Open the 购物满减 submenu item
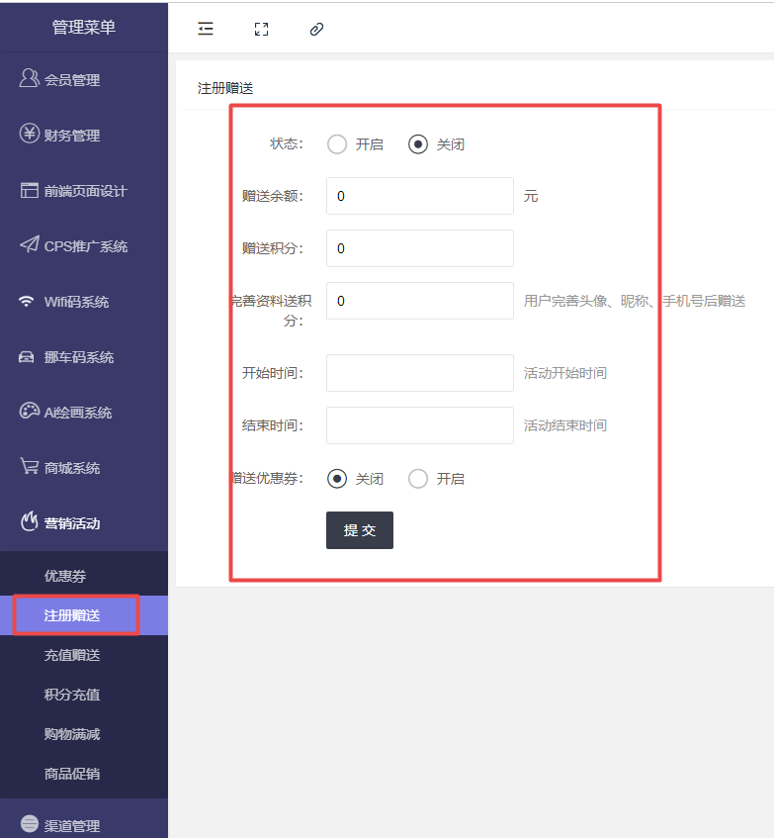This screenshot has width=774, height=838. (x=84, y=734)
